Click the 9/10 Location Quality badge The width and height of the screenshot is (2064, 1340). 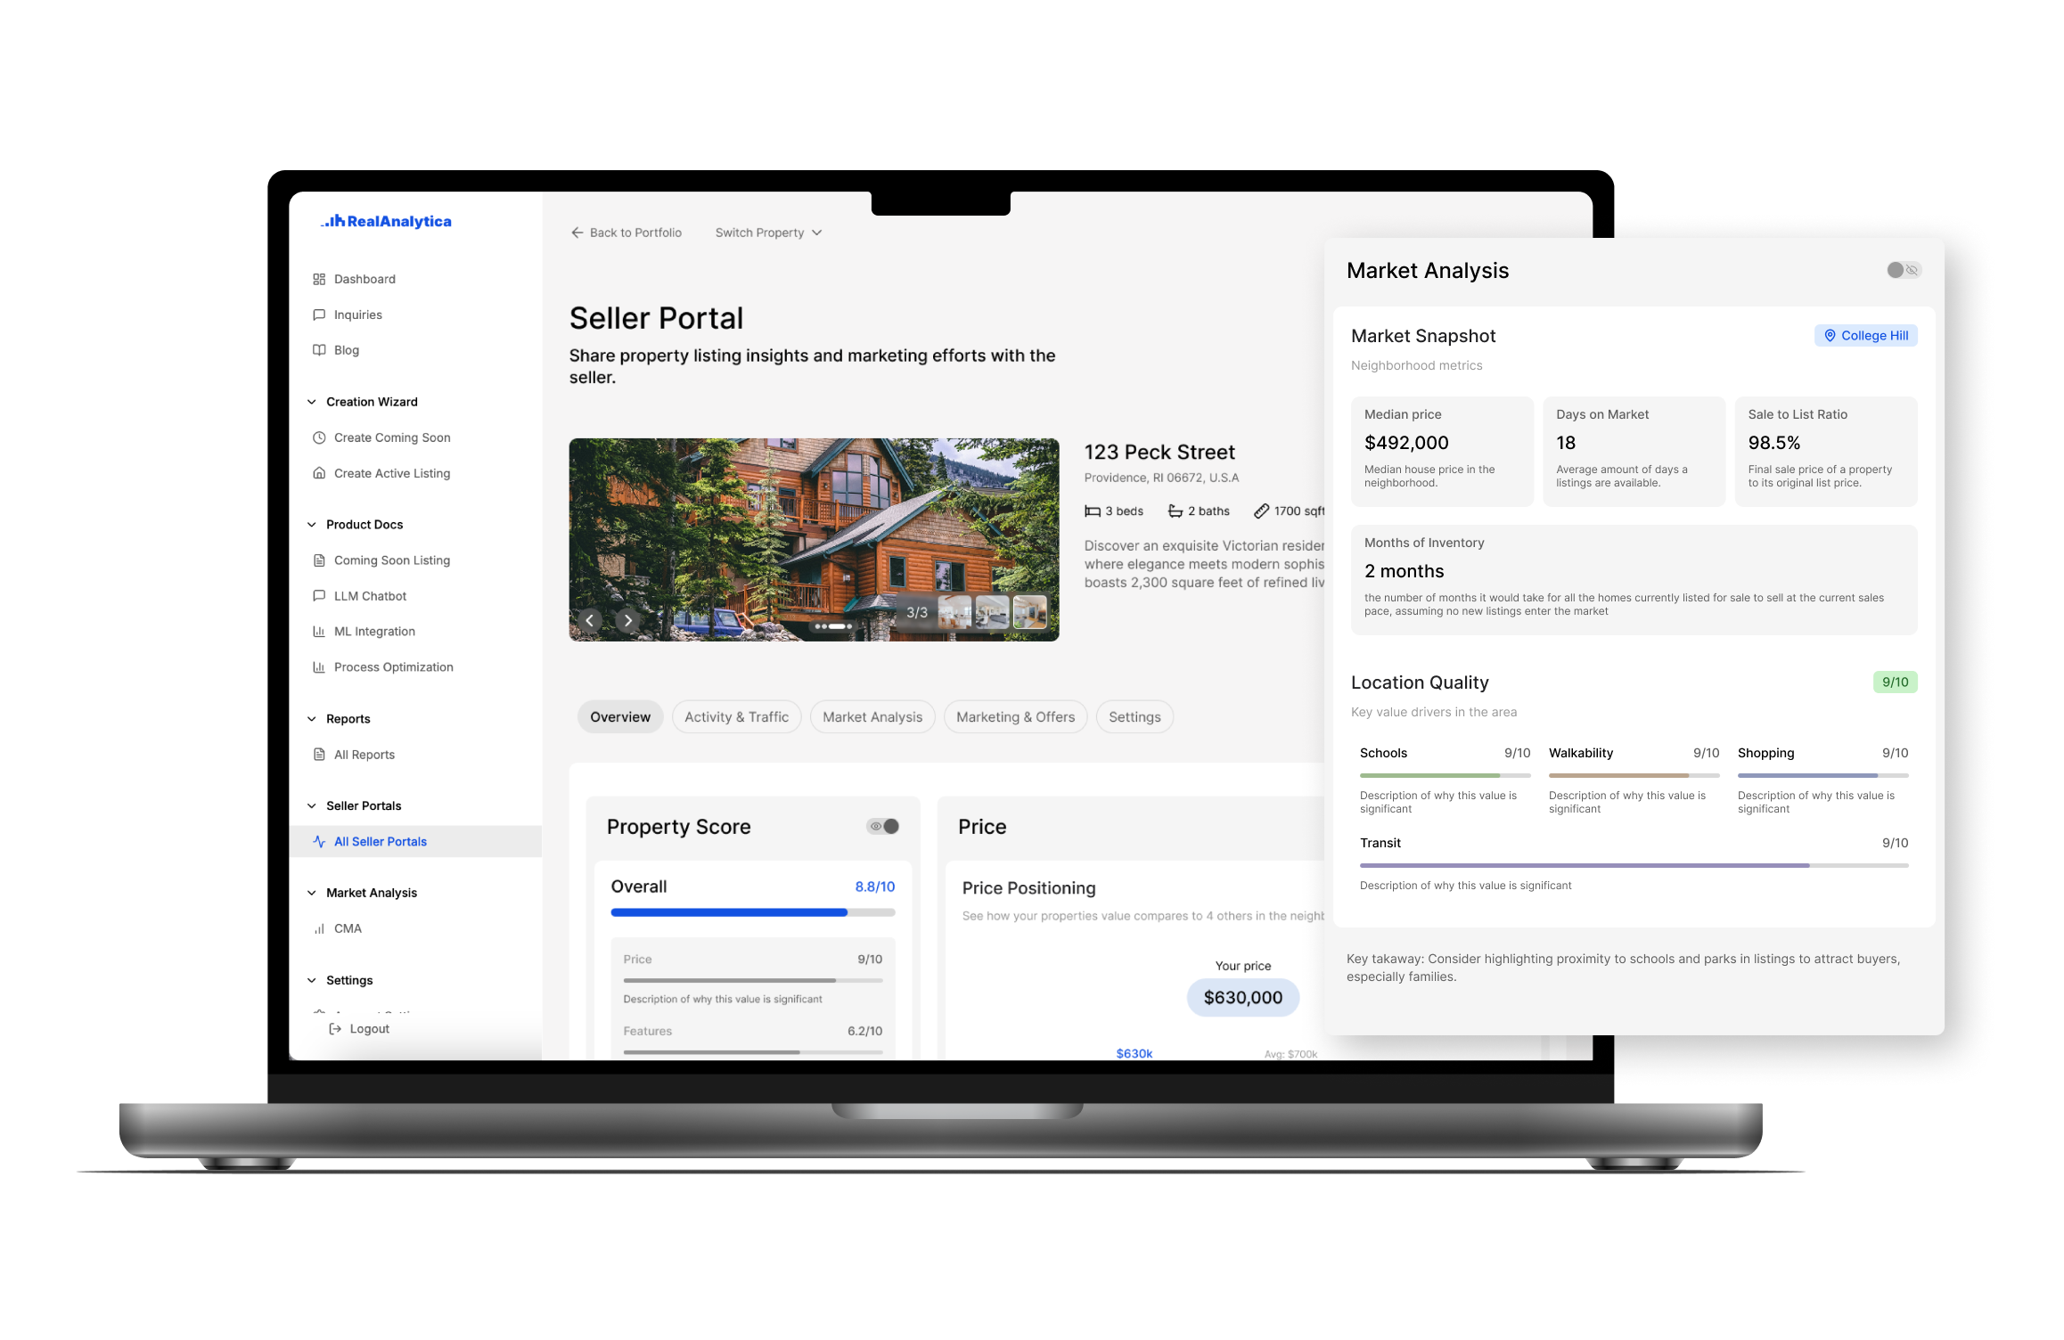(x=1895, y=682)
